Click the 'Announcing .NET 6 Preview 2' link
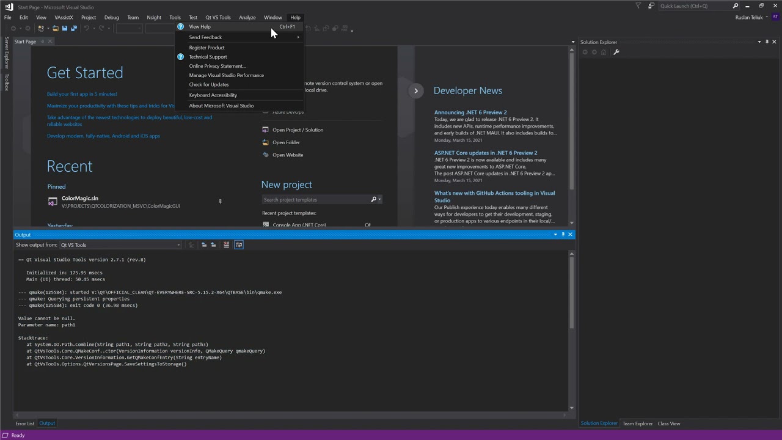The image size is (782, 440). (x=470, y=112)
